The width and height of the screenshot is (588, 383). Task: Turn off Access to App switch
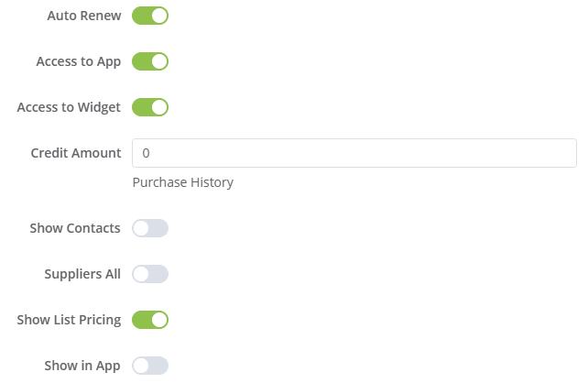tap(150, 61)
